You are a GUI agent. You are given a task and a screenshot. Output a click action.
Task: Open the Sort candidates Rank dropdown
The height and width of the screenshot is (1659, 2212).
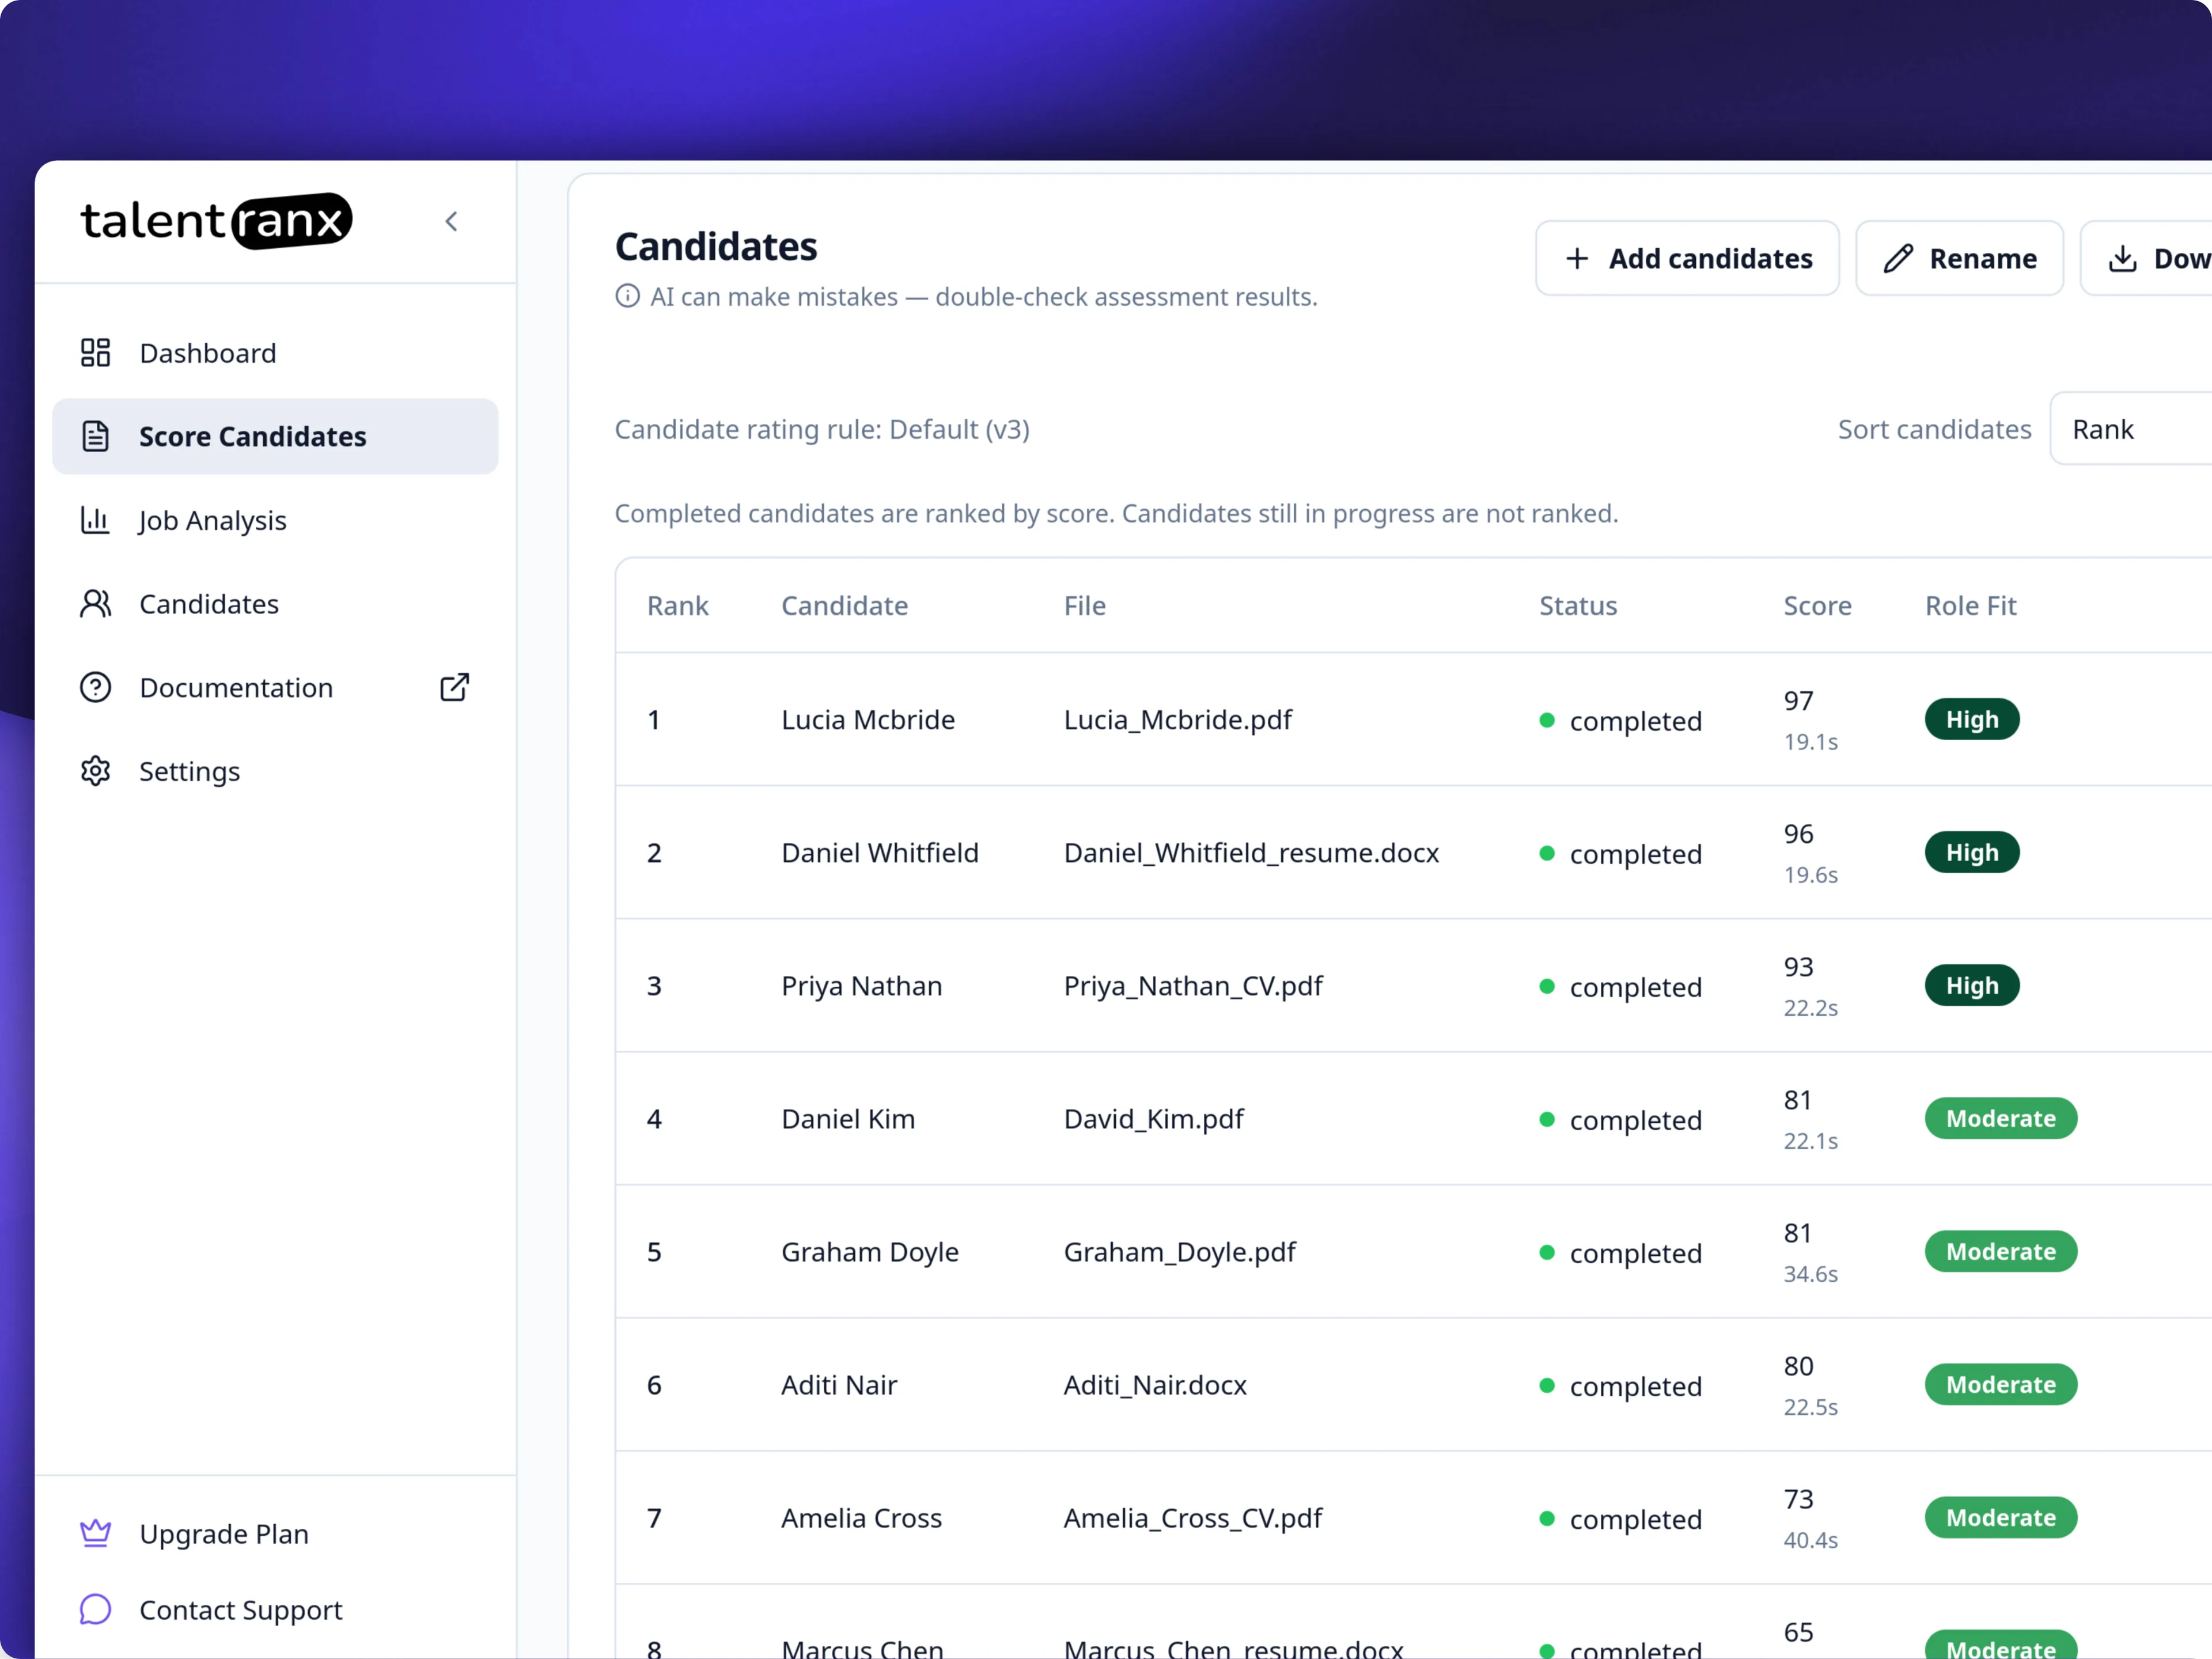[2131, 429]
